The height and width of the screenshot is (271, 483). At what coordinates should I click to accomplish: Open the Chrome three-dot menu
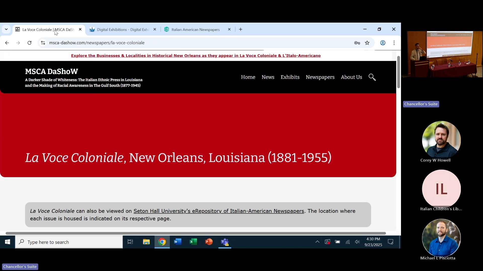(x=394, y=43)
